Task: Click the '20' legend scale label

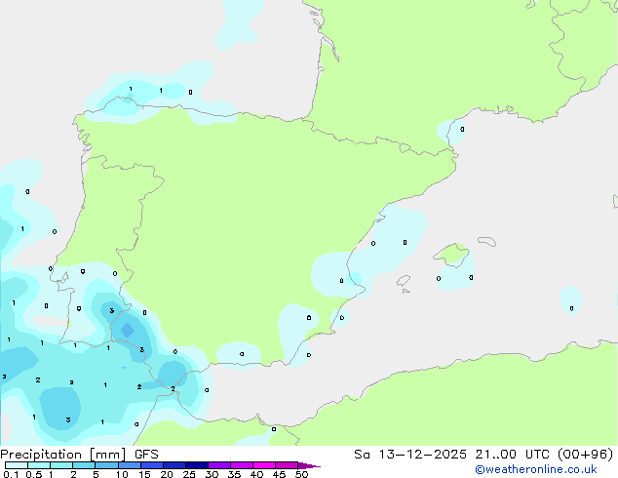Action: point(167,474)
